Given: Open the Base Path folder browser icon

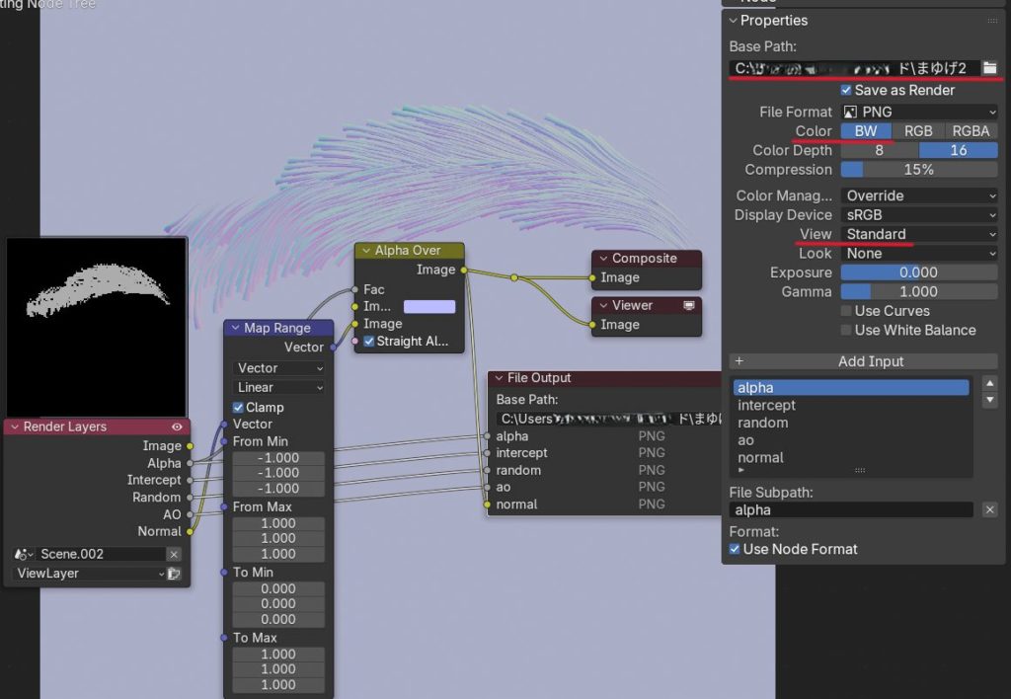Looking at the screenshot, I should [x=989, y=68].
